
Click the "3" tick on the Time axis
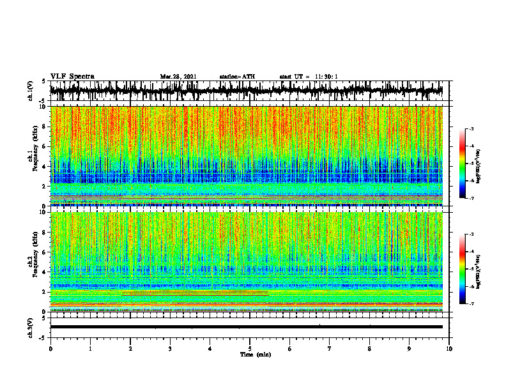[170, 349]
